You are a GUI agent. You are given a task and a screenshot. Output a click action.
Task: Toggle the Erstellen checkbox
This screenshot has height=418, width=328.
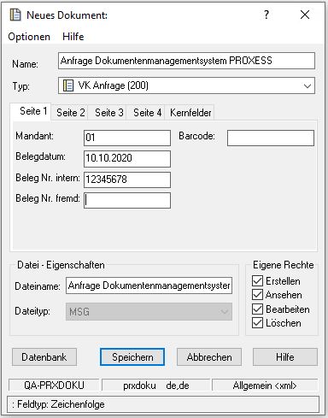[257, 281]
